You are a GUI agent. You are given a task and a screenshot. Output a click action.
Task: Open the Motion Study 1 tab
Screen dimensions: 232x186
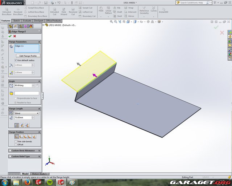(39, 174)
